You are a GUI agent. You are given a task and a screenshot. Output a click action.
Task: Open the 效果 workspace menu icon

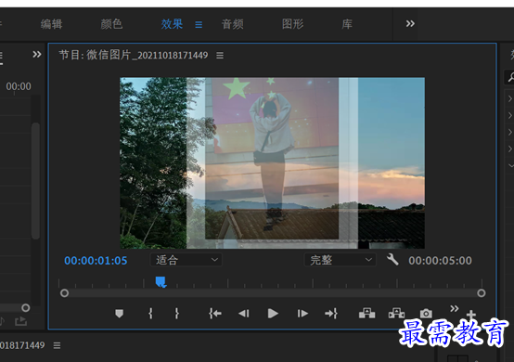199,24
